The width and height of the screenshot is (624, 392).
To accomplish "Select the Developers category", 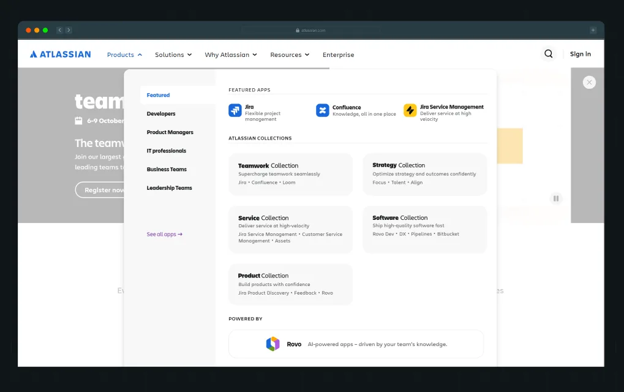I will coord(161,114).
